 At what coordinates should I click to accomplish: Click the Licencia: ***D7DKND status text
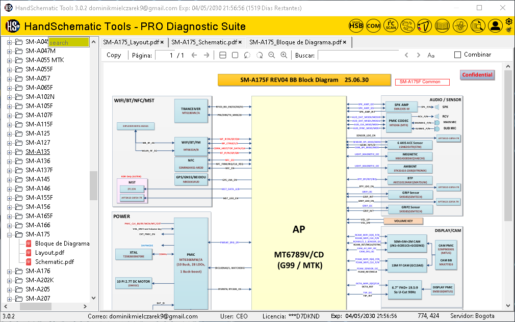pos(291,316)
